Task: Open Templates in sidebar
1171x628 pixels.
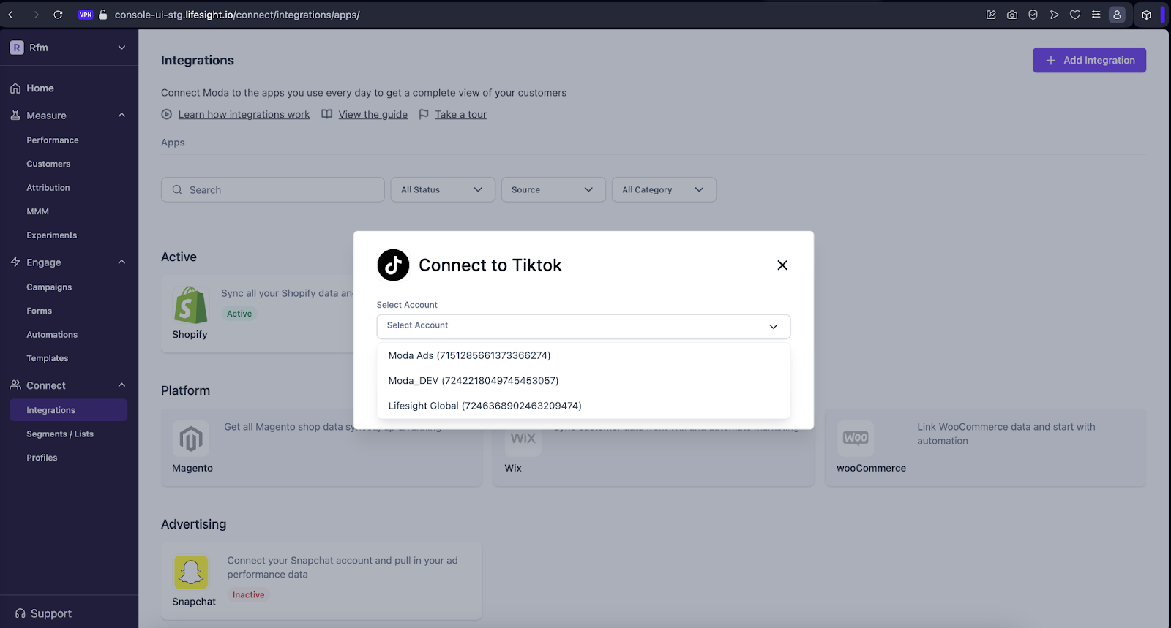Action: [47, 359]
